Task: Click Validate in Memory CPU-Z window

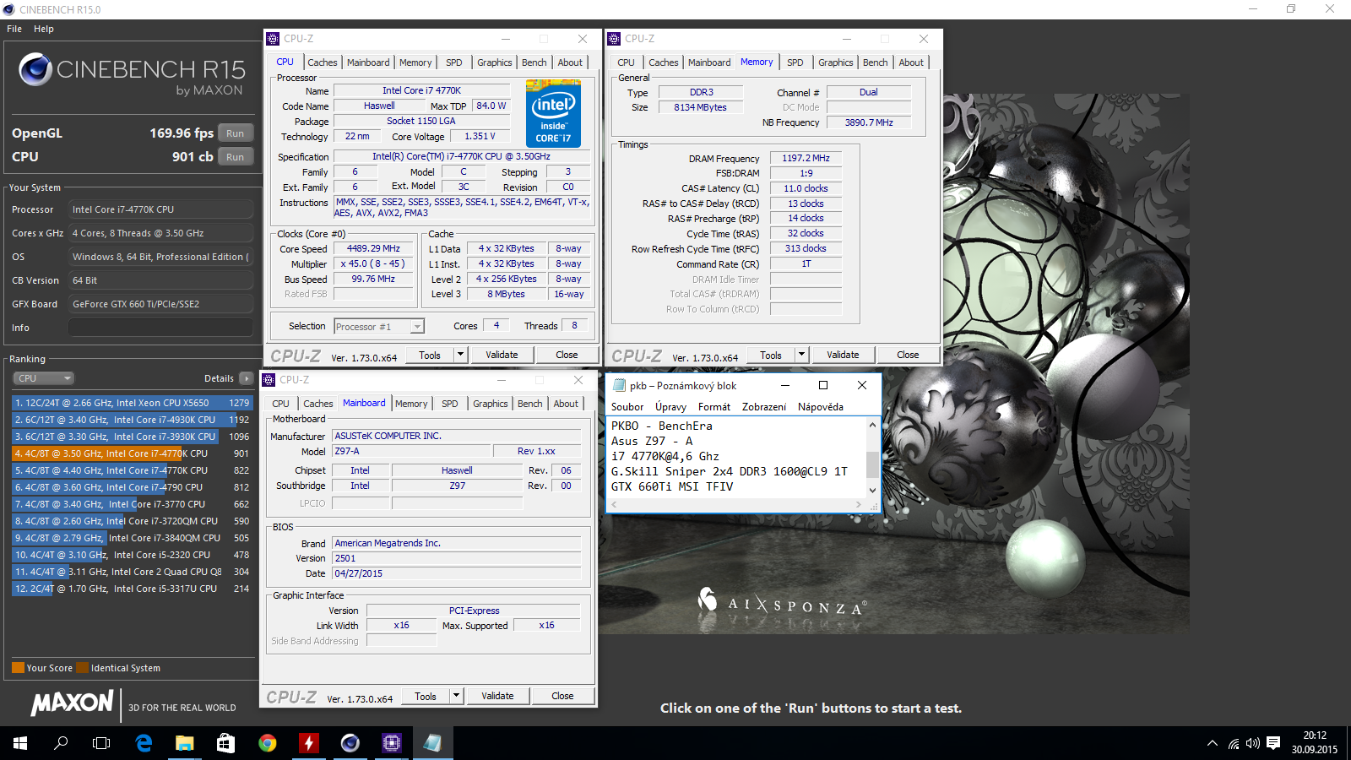Action: tap(843, 355)
